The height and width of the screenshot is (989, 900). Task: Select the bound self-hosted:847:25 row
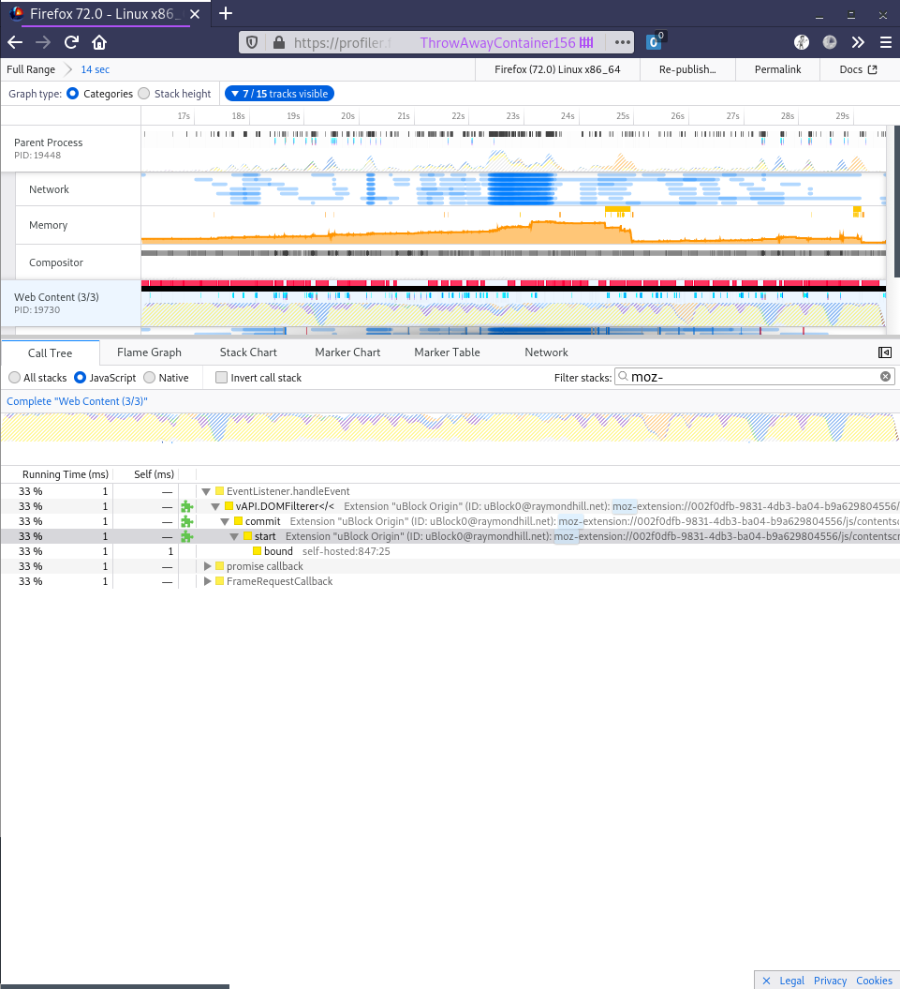click(450, 551)
